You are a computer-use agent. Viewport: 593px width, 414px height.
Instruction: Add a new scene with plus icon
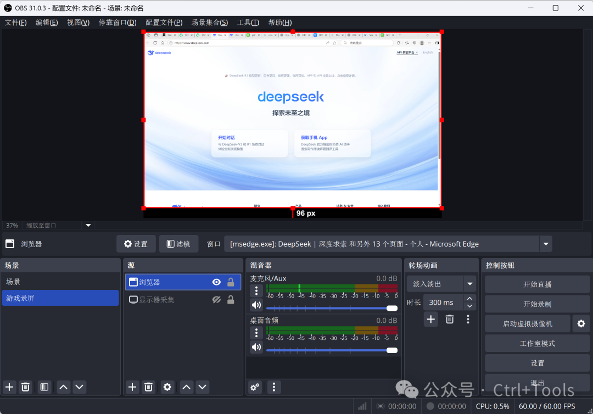(9, 387)
